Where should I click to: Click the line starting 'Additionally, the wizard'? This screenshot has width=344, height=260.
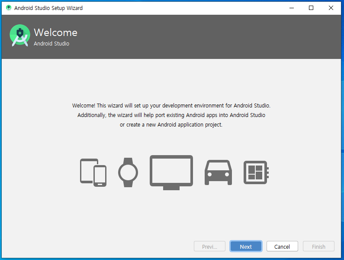171,115
